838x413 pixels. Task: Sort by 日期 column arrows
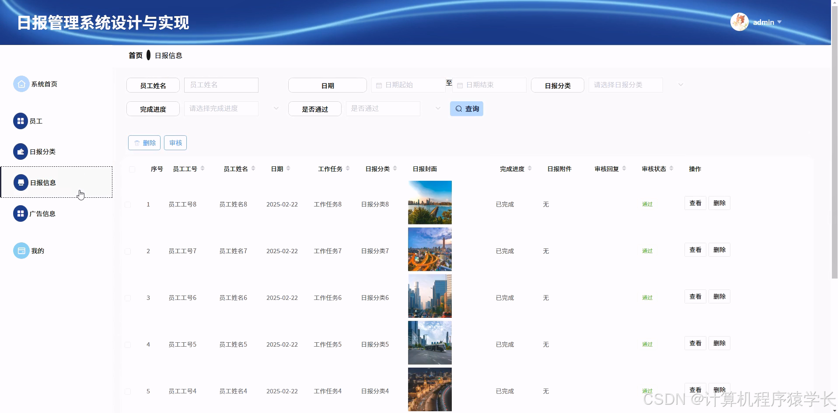pos(288,169)
